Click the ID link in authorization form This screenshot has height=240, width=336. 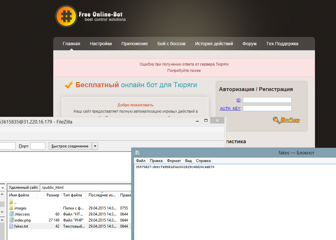[238, 100]
